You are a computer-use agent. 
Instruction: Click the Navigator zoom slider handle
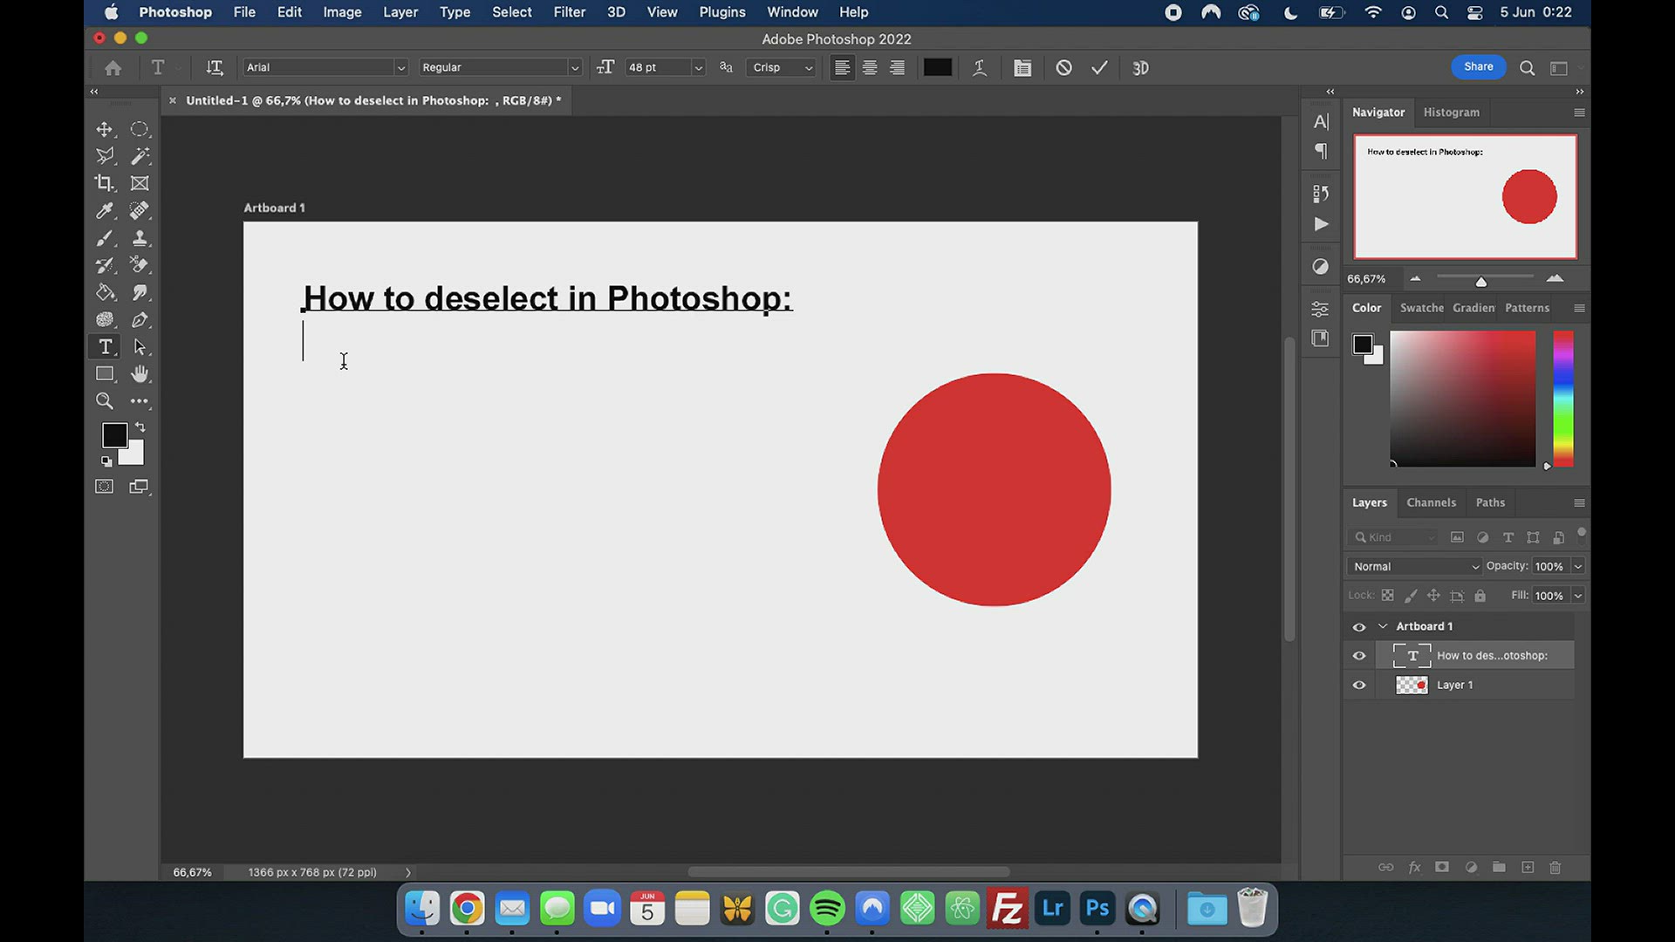(1480, 281)
